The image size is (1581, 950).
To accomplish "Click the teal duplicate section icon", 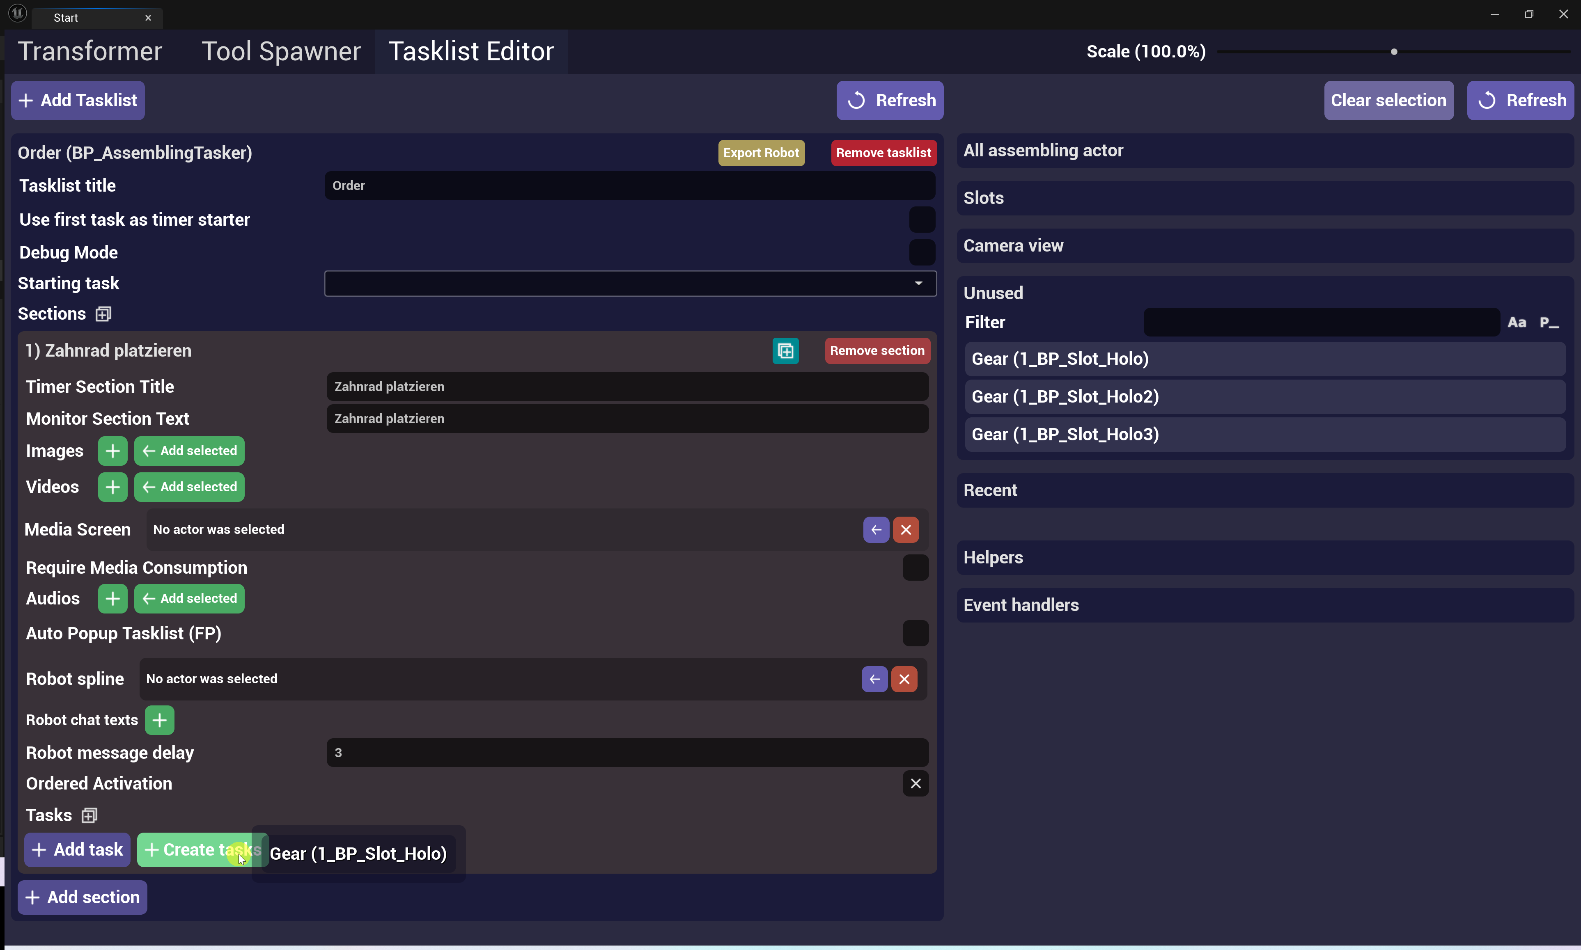I will point(785,351).
